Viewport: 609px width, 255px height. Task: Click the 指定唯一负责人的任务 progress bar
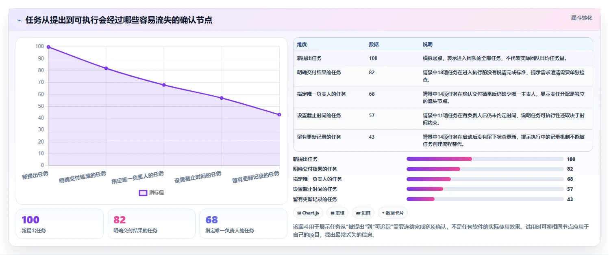[x=485, y=179]
